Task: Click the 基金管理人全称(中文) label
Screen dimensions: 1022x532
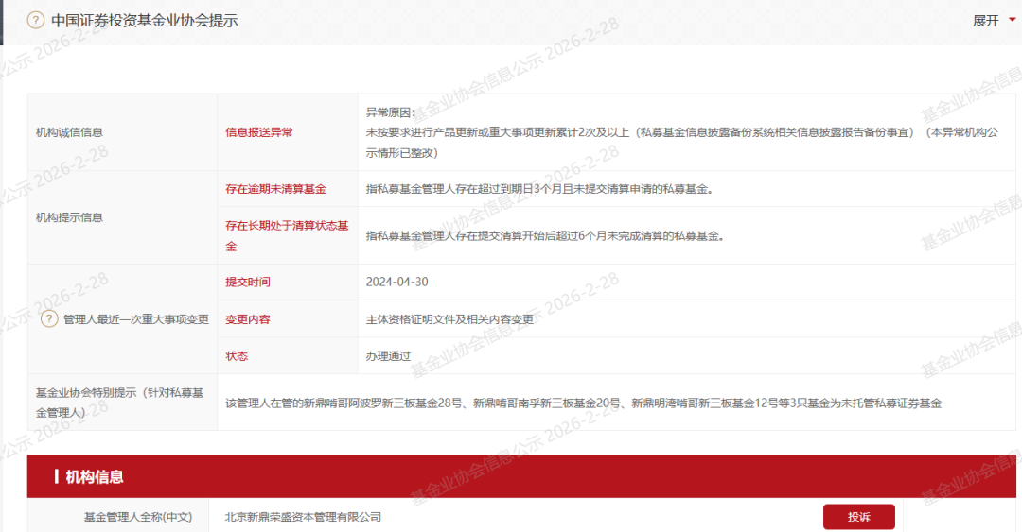Action: (x=137, y=517)
